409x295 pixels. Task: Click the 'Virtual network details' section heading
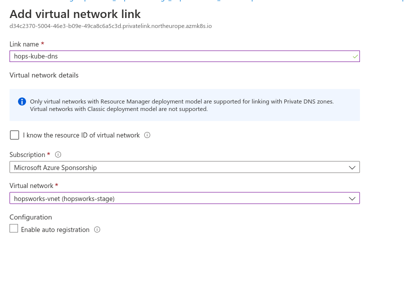pos(44,75)
